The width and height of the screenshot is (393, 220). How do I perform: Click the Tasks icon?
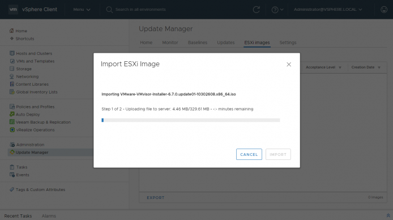(x=12, y=167)
